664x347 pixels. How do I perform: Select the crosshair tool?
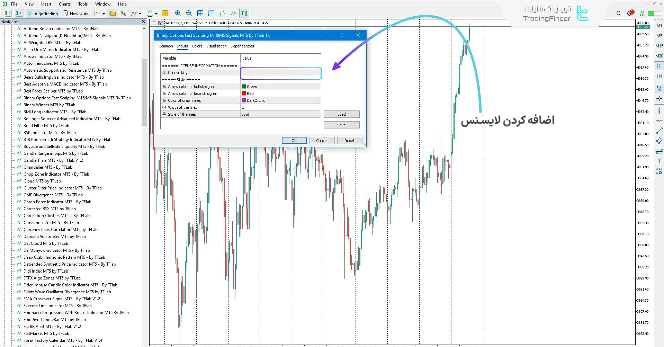coord(659,99)
